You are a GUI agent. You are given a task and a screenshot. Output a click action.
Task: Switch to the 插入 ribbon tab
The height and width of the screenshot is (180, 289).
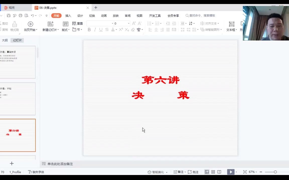tap(68, 15)
